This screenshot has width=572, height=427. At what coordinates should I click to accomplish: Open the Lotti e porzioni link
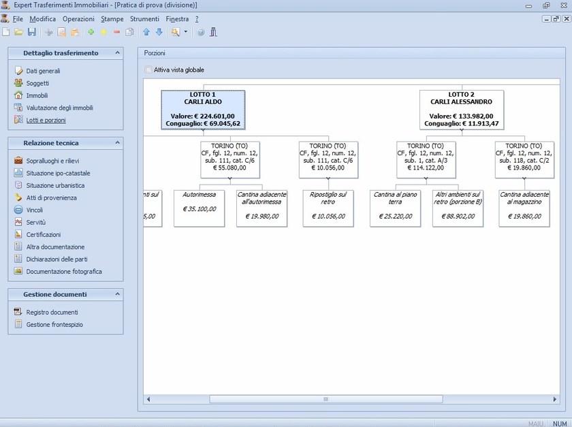[x=46, y=120]
